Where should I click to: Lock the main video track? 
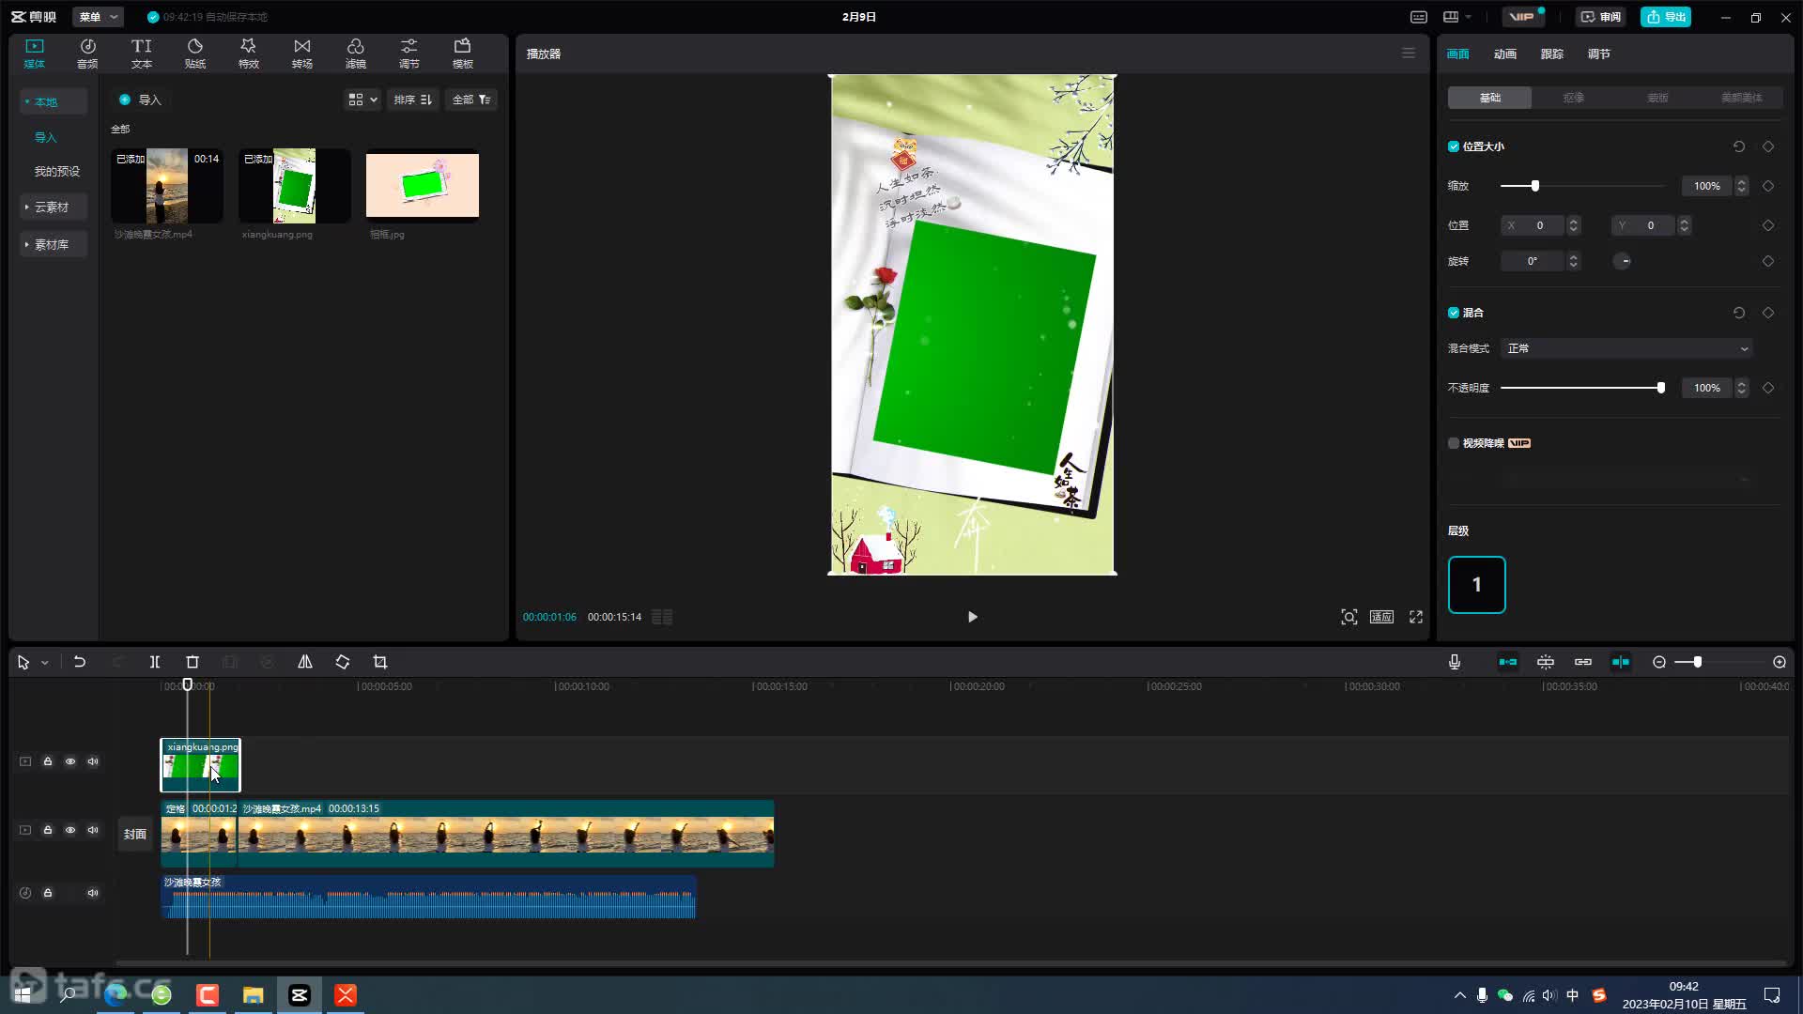click(48, 830)
